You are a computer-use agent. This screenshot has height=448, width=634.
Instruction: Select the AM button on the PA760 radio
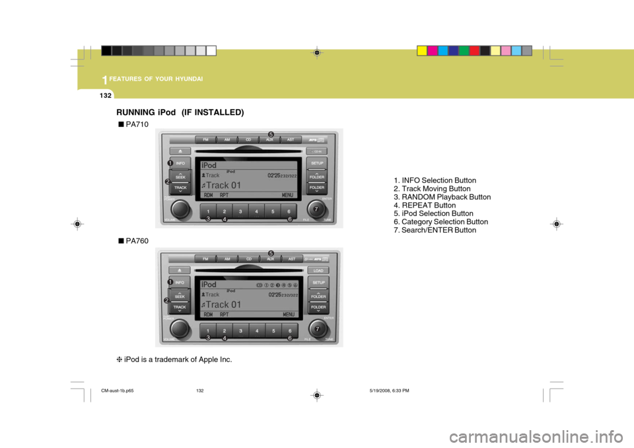point(227,259)
